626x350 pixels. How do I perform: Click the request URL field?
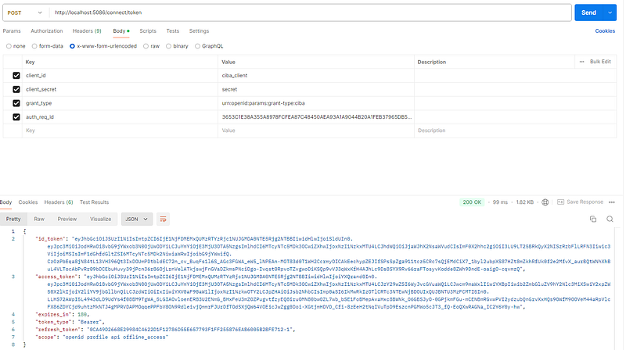point(311,12)
